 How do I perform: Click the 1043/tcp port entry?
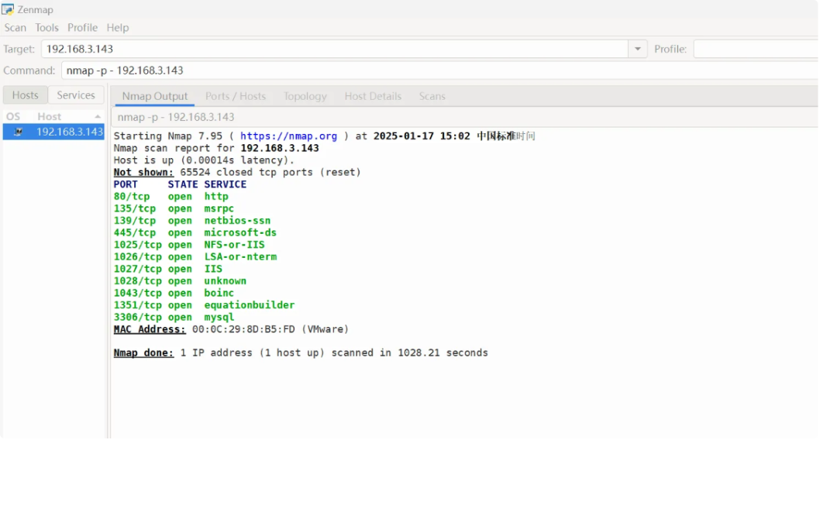138,293
